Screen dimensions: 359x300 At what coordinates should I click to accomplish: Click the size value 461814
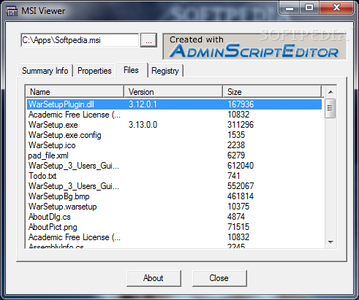point(241,196)
